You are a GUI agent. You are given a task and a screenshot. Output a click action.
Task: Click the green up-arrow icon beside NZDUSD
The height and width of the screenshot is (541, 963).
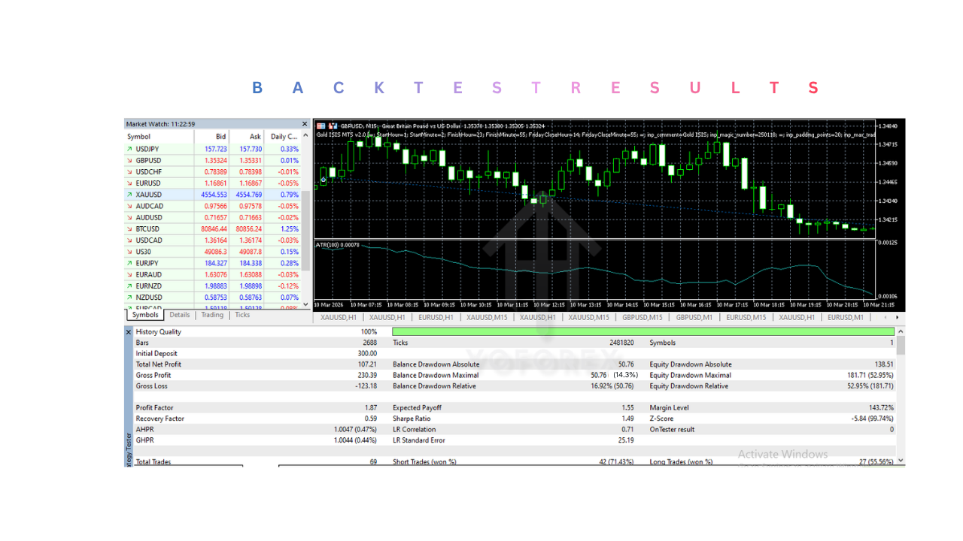coord(129,298)
